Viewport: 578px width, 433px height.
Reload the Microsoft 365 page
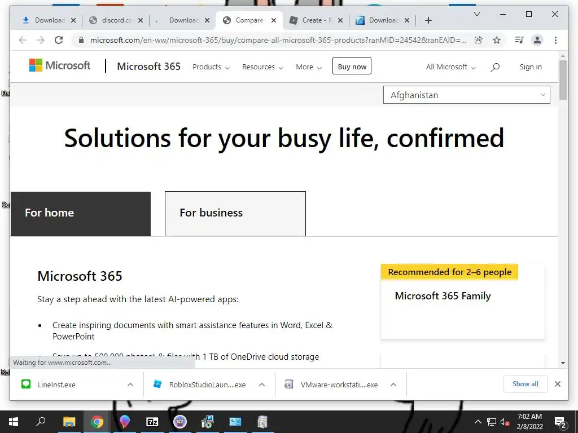click(x=59, y=40)
